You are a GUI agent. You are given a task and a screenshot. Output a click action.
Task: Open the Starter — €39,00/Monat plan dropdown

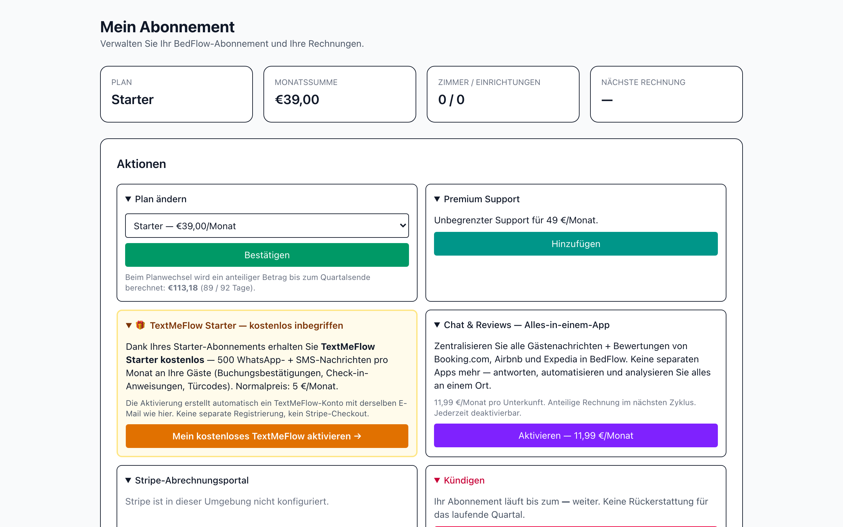tap(267, 226)
